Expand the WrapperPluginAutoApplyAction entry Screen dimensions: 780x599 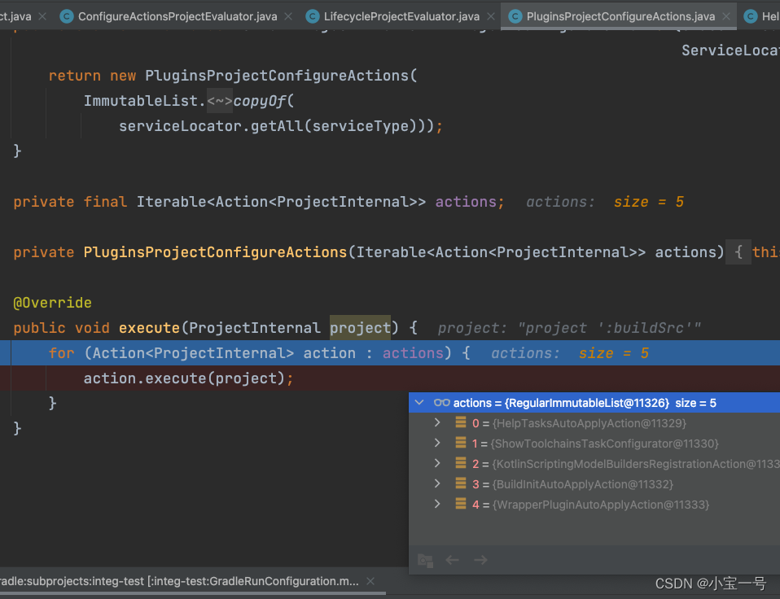[x=437, y=504]
